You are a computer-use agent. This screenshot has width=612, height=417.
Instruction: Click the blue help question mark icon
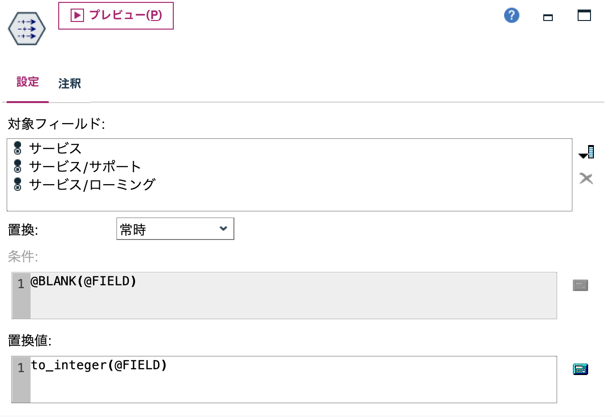coord(511,15)
